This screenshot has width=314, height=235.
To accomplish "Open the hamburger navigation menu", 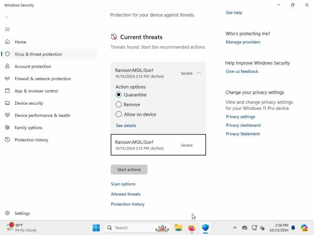I will tap(7, 29).
